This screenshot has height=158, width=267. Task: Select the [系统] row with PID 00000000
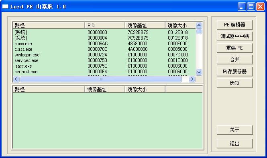tap(104, 32)
